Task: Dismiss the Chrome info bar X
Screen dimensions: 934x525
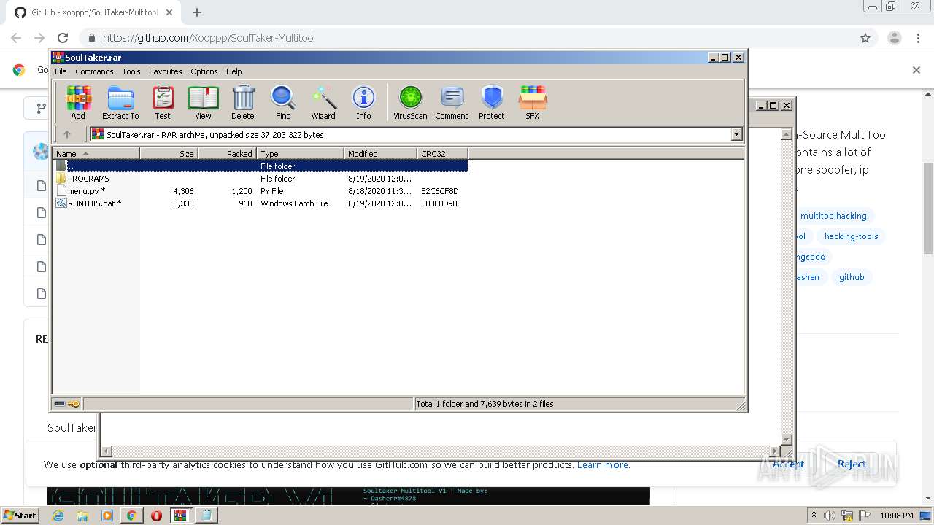Action: coord(916,70)
